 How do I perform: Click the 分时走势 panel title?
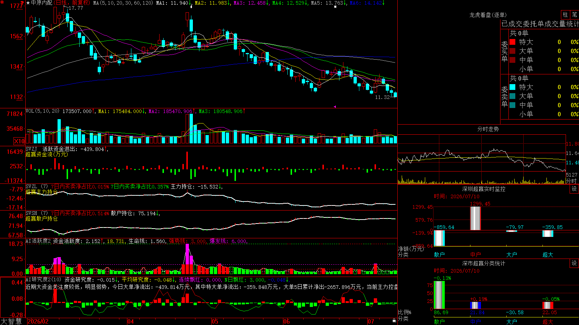[x=488, y=129]
